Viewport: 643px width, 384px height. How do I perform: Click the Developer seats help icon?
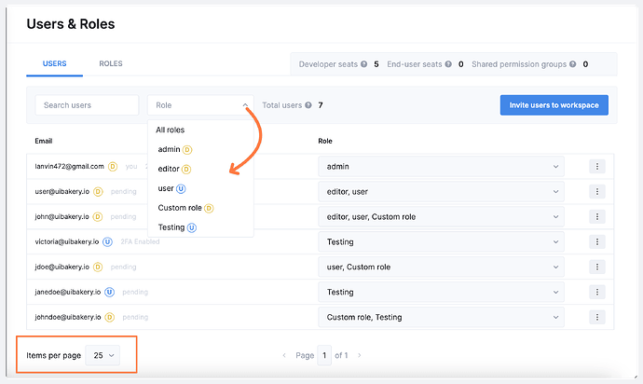point(363,64)
